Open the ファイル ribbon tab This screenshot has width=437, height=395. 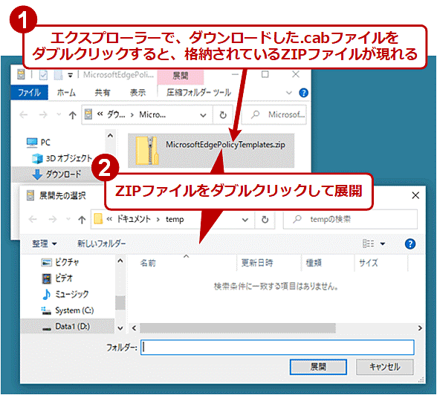click(29, 92)
